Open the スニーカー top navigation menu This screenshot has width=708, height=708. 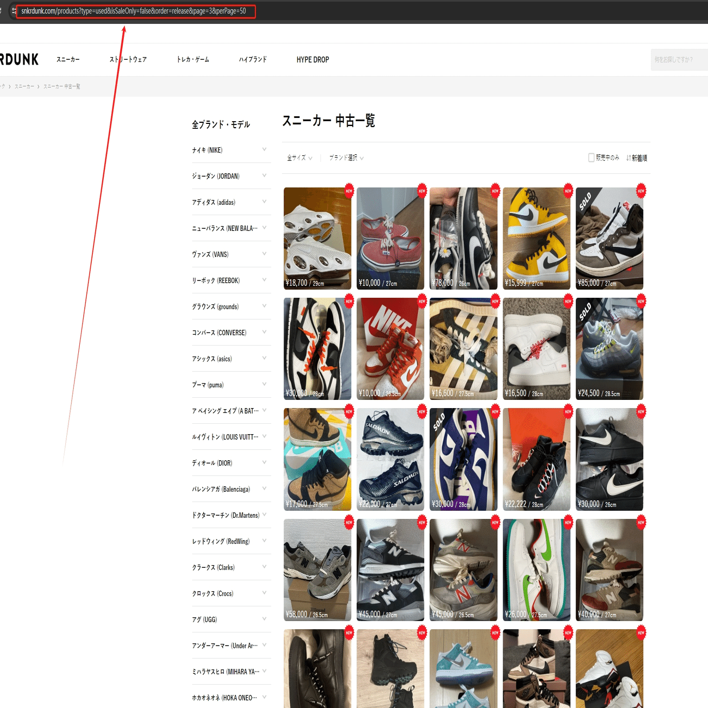68,59
